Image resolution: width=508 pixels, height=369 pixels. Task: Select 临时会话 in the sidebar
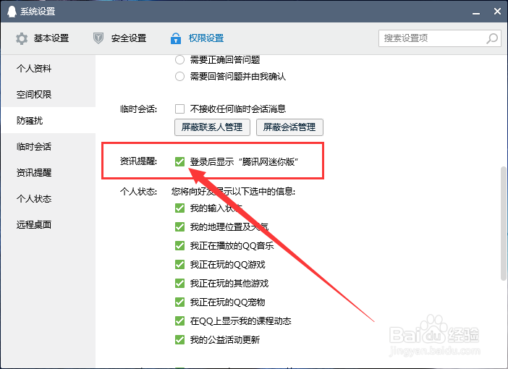coord(48,146)
